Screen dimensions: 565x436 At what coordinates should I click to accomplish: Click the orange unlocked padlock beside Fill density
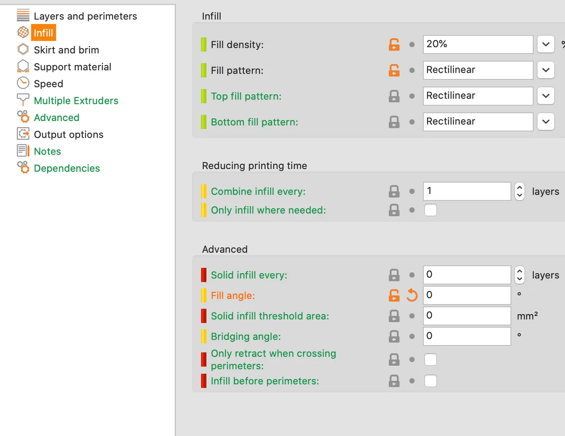394,45
